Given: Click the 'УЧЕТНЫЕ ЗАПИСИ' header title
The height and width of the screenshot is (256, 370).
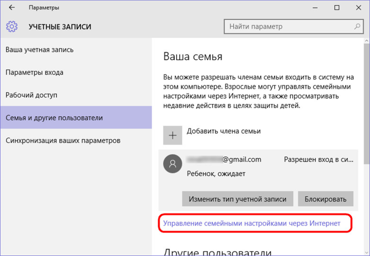Looking at the screenshot, I should click(60, 27).
